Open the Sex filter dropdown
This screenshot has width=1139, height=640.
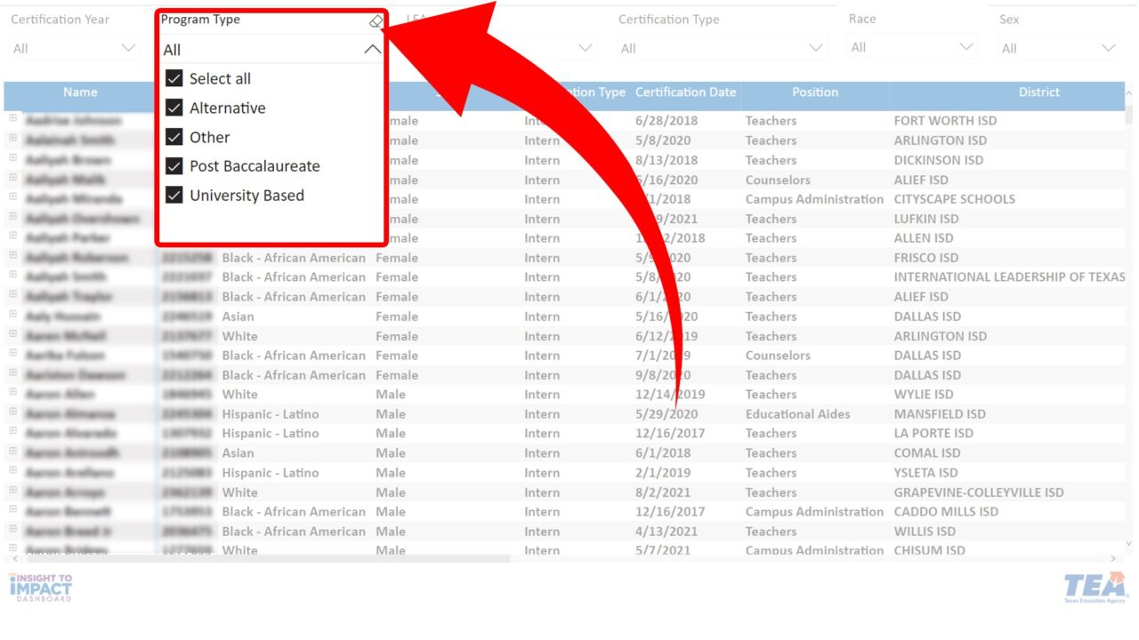point(1057,49)
